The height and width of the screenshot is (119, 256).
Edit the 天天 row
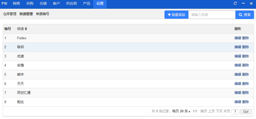tap(238, 84)
